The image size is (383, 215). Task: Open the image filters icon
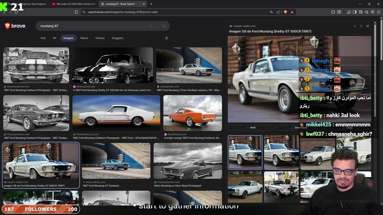[x=166, y=38]
